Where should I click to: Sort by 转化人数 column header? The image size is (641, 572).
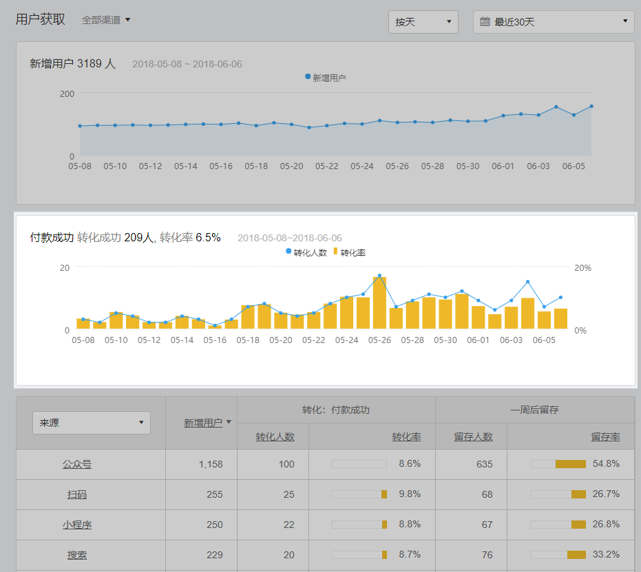point(275,437)
